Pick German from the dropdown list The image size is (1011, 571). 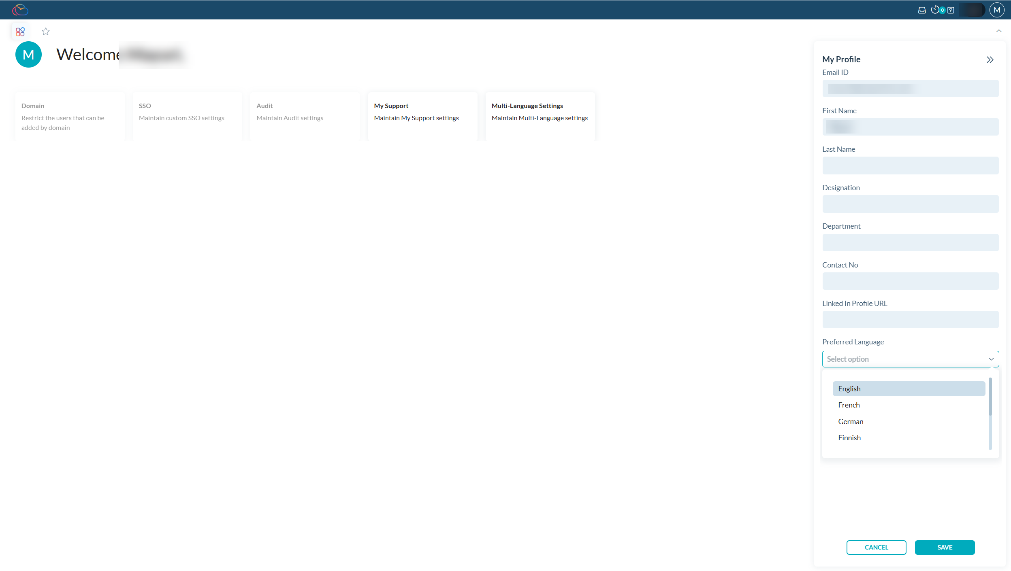pyautogui.click(x=851, y=421)
